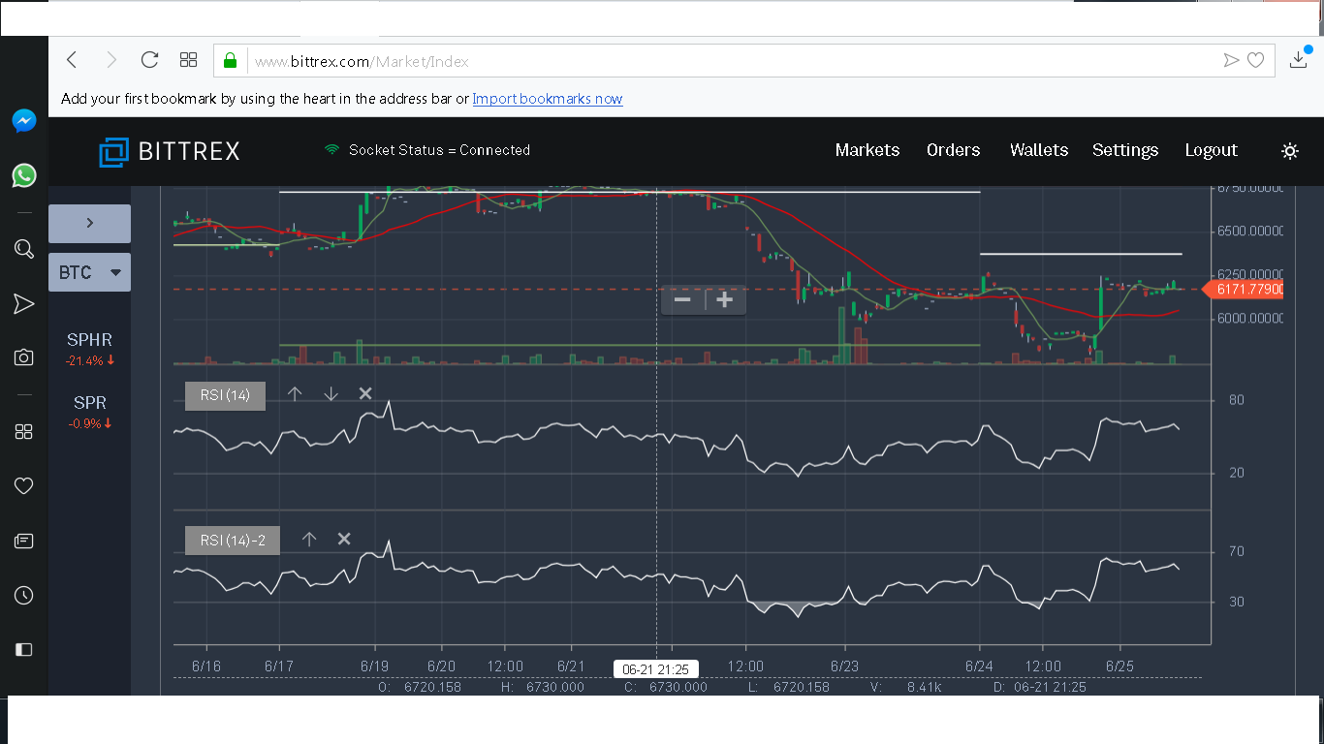Screen dimensions: 1324x744
Task: Move the RSI (14) panel down
Action: coord(331,393)
